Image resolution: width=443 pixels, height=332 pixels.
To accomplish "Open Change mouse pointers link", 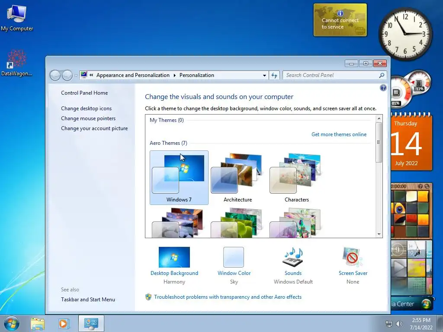I will pyautogui.click(x=88, y=118).
